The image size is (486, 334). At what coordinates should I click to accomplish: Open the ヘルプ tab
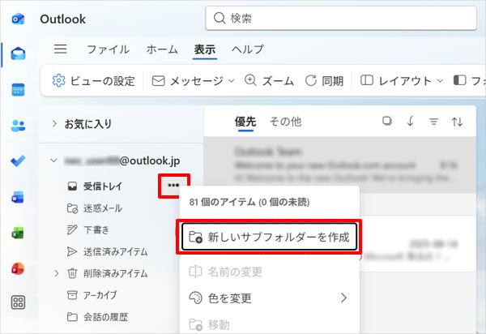coord(248,49)
